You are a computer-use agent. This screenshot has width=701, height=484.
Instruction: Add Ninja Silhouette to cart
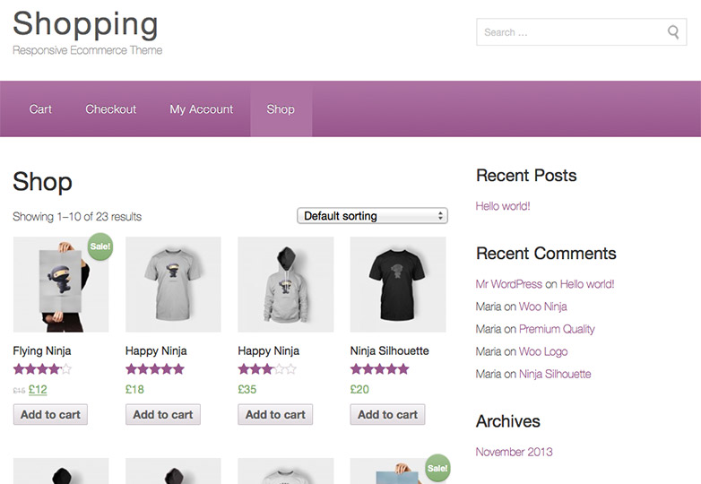(x=387, y=415)
